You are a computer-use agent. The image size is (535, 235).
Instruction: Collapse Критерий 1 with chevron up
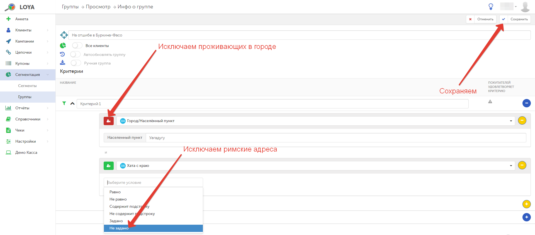[x=72, y=103]
